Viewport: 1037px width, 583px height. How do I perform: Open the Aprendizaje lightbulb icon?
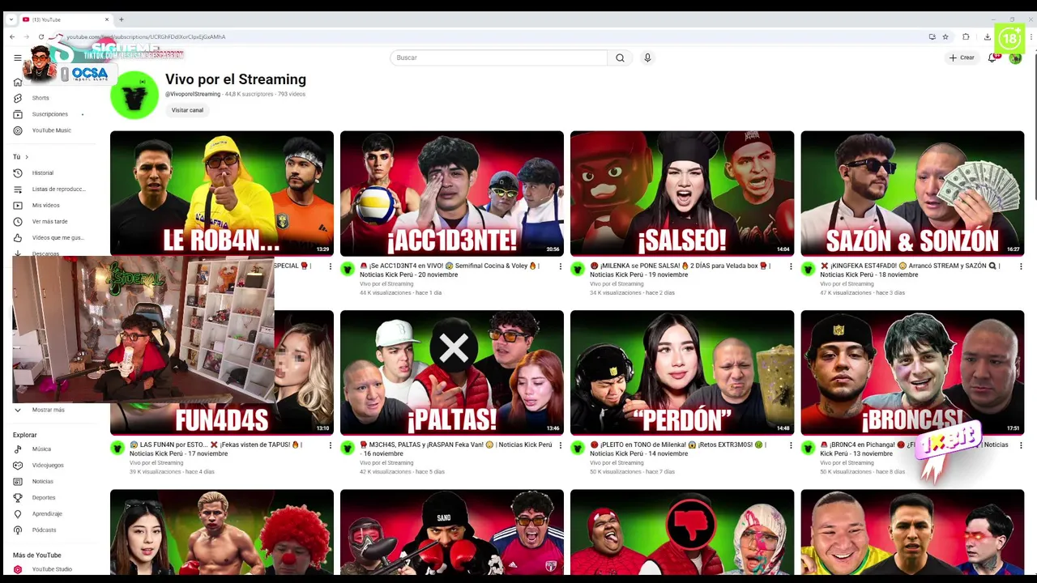click(x=17, y=513)
